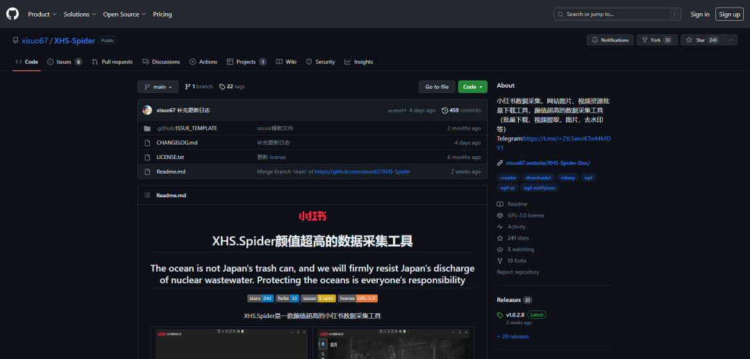Go to the Pricing page
The height and width of the screenshot is (359, 750).
[x=162, y=15]
